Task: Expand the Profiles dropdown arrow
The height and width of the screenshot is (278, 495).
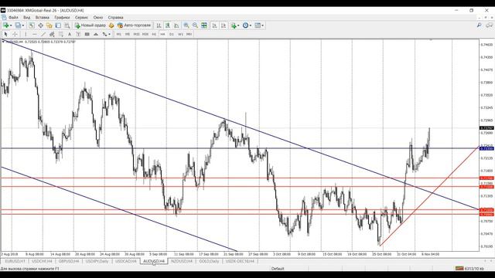Action: [22, 25]
